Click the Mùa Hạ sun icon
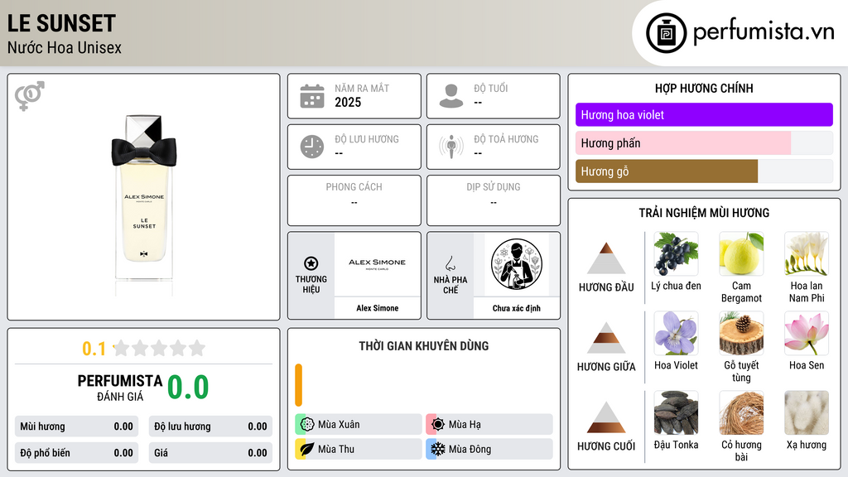The height and width of the screenshot is (477, 848). (x=438, y=425)
